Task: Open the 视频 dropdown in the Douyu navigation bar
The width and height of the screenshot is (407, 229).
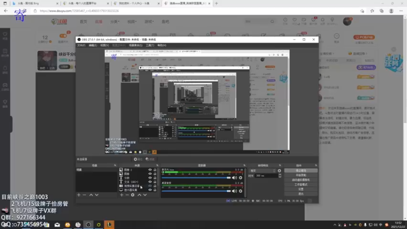Action: (132, 21)
